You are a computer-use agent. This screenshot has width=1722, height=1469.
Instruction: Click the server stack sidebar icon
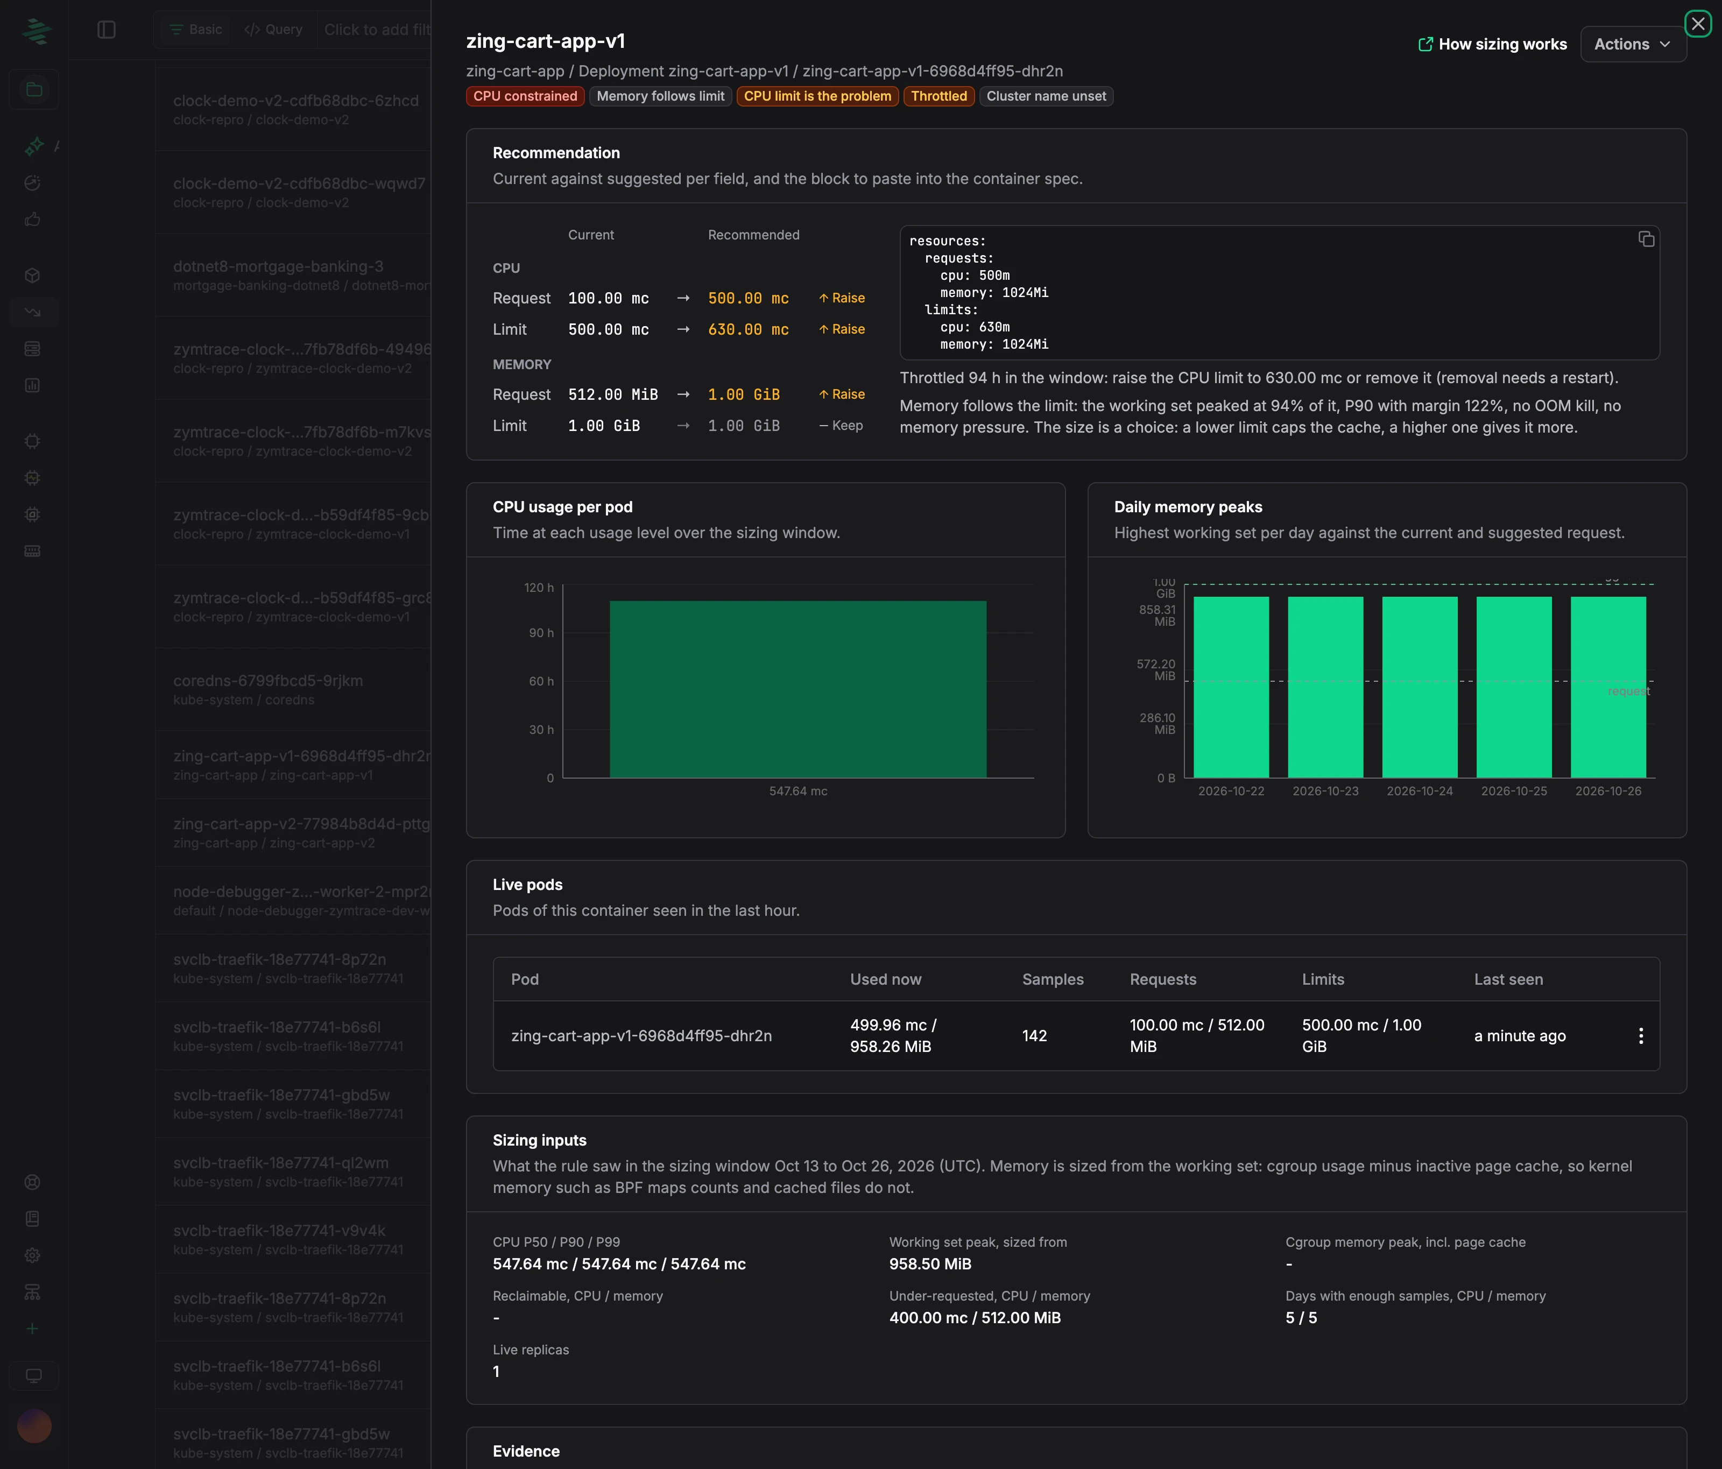[x=32, y=349]
